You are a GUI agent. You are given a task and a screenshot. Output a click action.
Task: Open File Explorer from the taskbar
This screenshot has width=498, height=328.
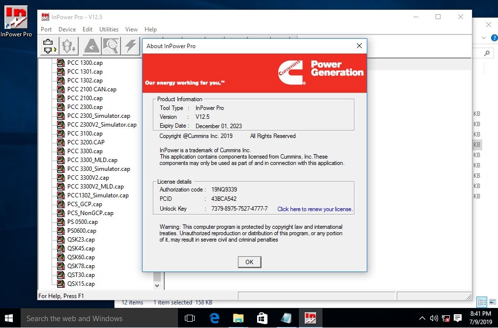click(238, 318)
